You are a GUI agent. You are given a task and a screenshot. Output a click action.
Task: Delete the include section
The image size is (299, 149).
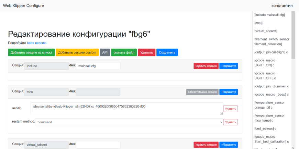[x=206, y=66]
